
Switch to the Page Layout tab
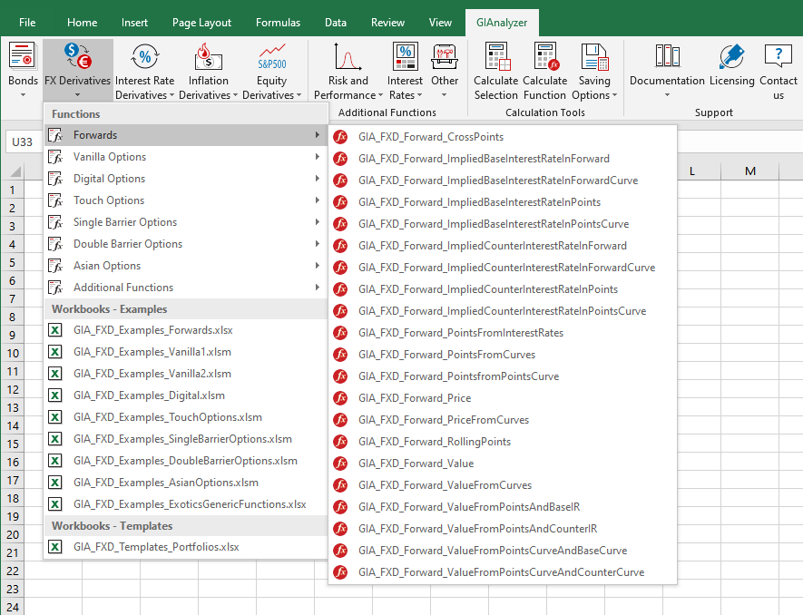(201, 23)
